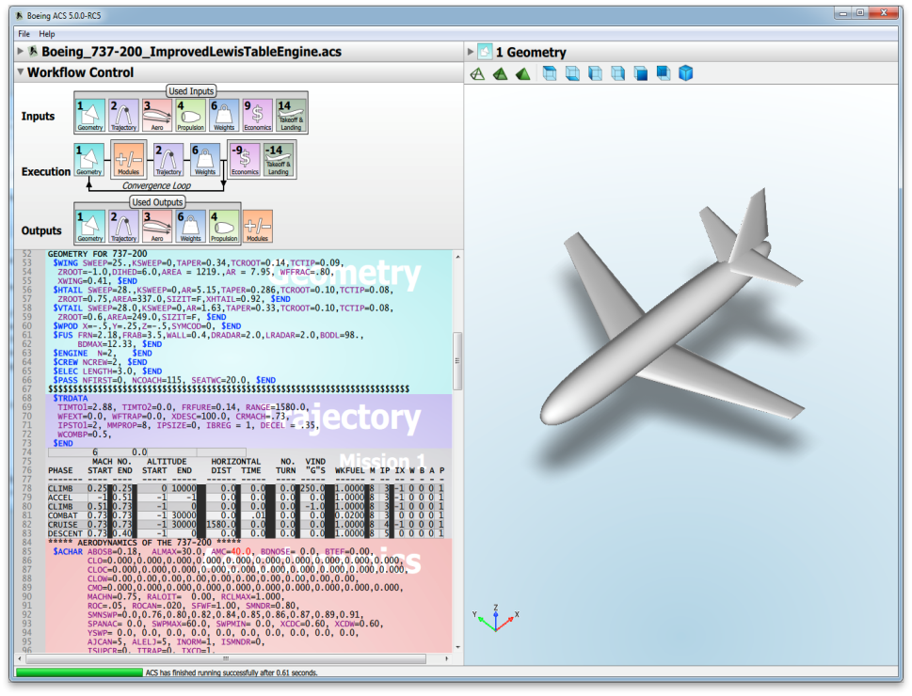912x696 pixels.
Task: Click the ACCEL row in mission table
Action: [246, 498]
